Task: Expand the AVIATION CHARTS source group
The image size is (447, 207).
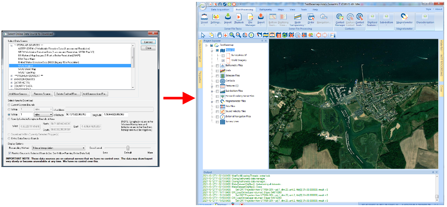Action: [x=11, y=79]
